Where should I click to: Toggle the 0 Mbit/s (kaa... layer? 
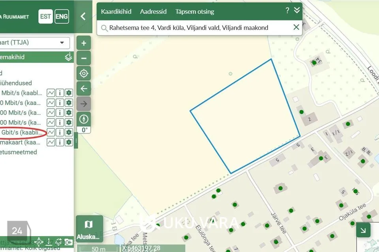point(20,103)
